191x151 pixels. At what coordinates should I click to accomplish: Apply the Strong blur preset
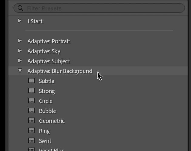coord(47,91)
